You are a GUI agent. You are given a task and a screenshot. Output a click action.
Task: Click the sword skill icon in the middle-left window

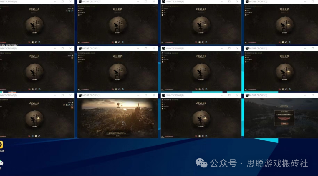coord(36,89)
